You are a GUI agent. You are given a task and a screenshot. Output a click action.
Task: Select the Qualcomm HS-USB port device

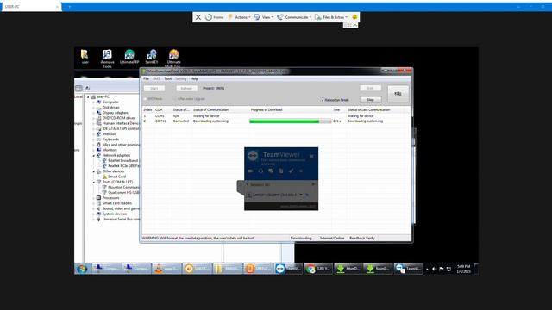[123, 193]
